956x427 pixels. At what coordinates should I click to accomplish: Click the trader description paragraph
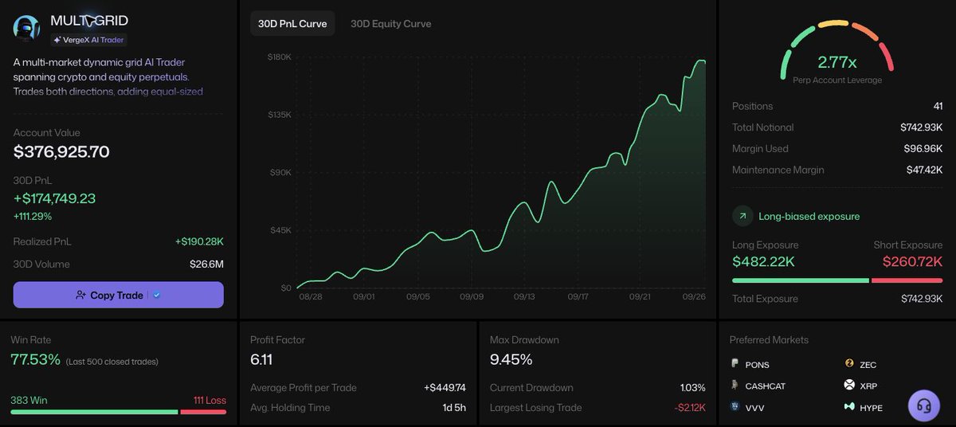click(108, 76)
